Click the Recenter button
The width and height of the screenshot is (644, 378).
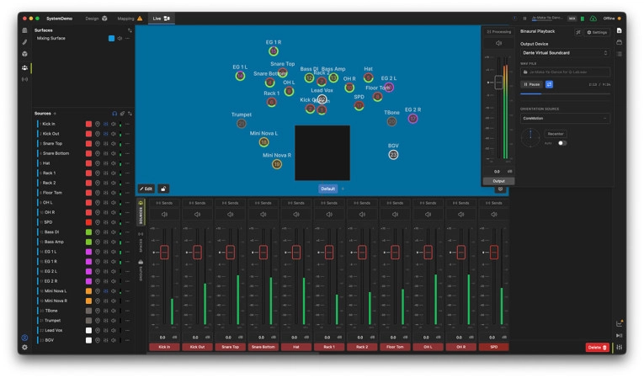[x=556, y=134]
